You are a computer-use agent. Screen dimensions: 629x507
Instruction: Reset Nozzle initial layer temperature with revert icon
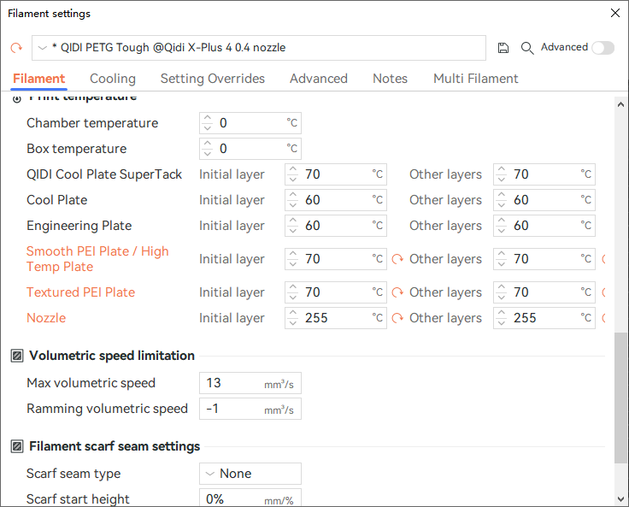pos(397,318)
